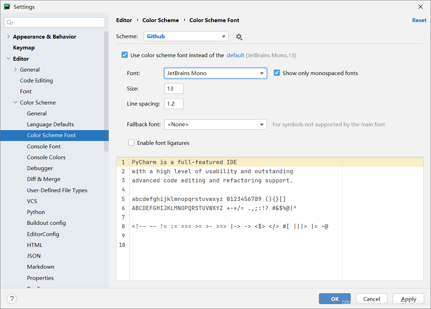Screen dimensions: 431x309
Task: Select Code Editing settings page
Action: pos(36,80)
